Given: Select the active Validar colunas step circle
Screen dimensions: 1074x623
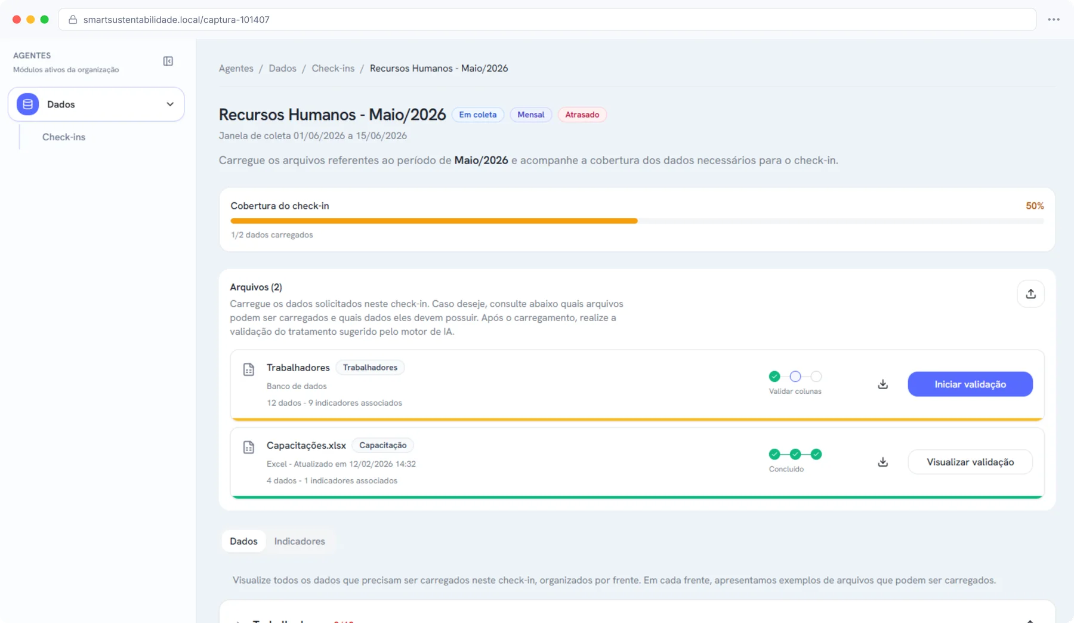Looking at the screenshot, I should (x=795, y=377).
